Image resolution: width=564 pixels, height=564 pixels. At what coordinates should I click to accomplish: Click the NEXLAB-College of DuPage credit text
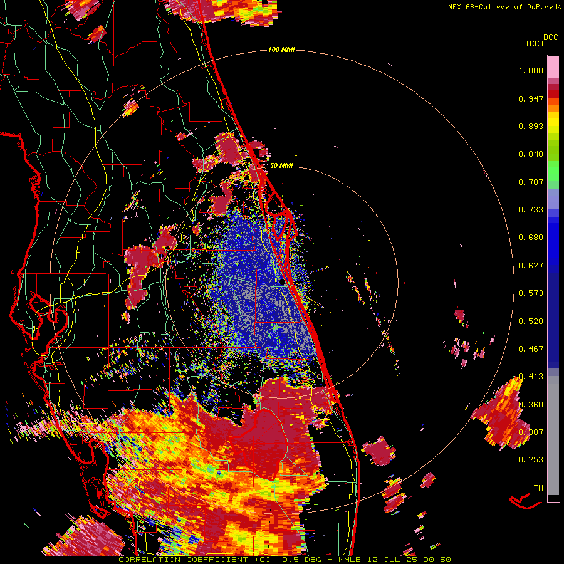click(502, 7)
